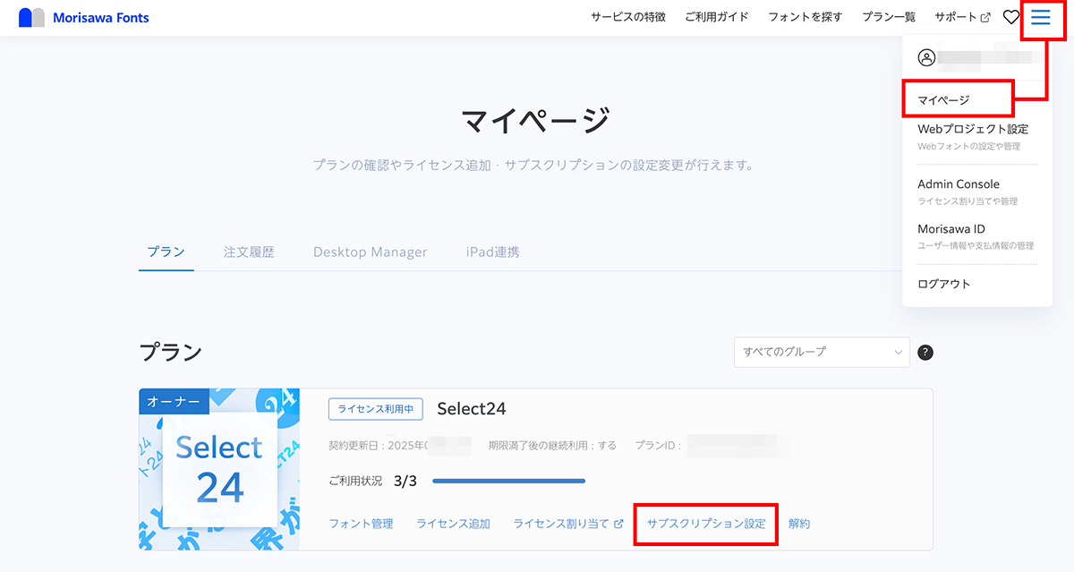The height and width of the screenshot is (572, 1074).
Task: Click the Select 24 plan thumbnail
Action: 219,469
